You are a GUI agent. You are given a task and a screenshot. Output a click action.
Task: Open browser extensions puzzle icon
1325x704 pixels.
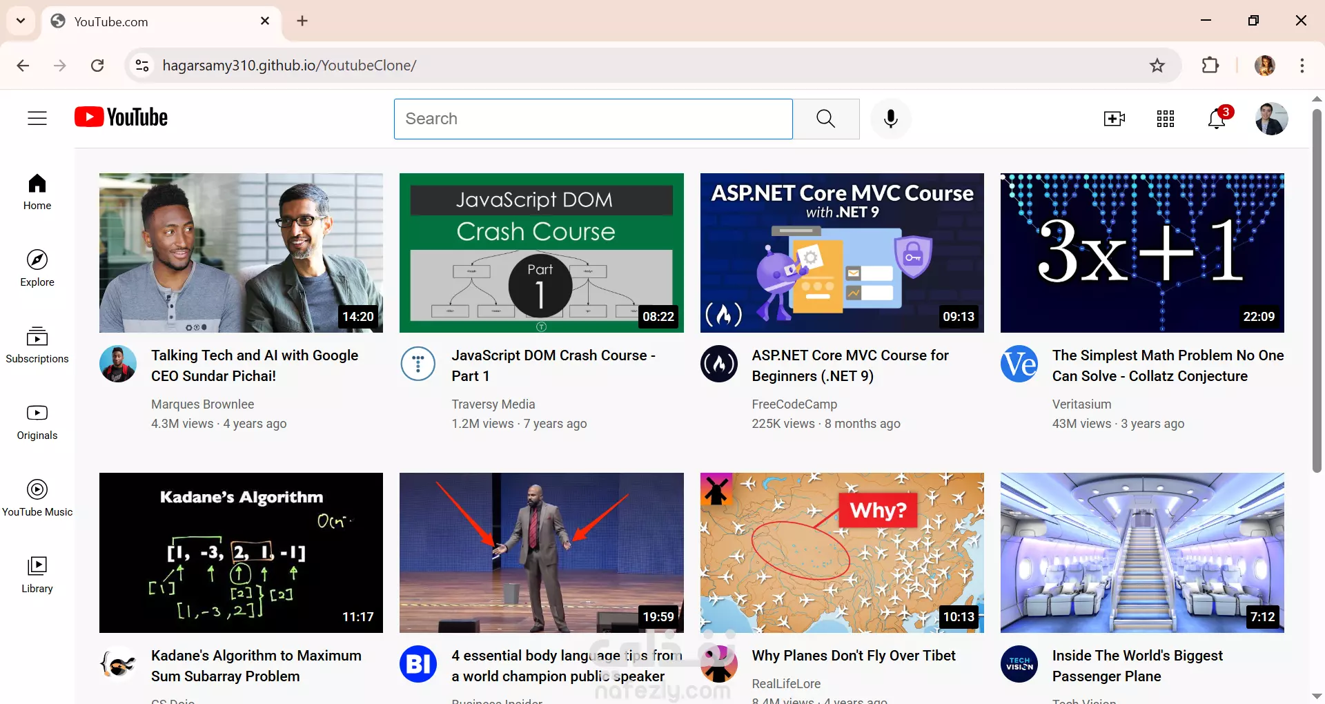1210,66
